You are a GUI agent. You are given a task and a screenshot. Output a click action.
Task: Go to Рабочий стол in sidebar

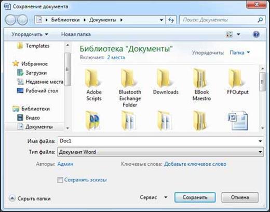coord(37,91)
